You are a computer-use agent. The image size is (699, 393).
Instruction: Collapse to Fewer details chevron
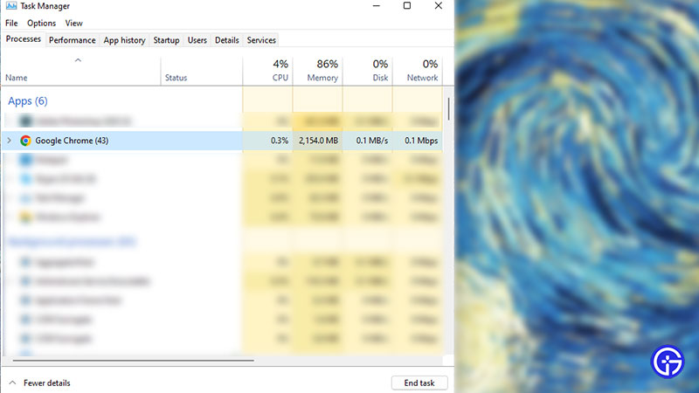point(12,383)
